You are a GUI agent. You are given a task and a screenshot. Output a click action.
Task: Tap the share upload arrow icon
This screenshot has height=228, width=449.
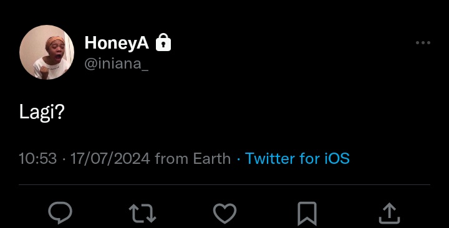click(x=389, y=213)
